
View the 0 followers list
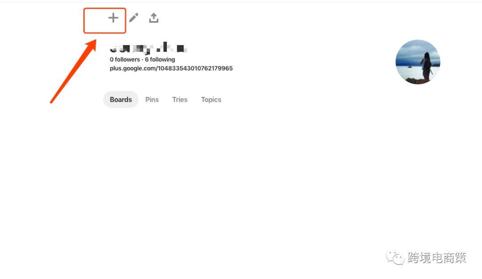tap(125, 59)
